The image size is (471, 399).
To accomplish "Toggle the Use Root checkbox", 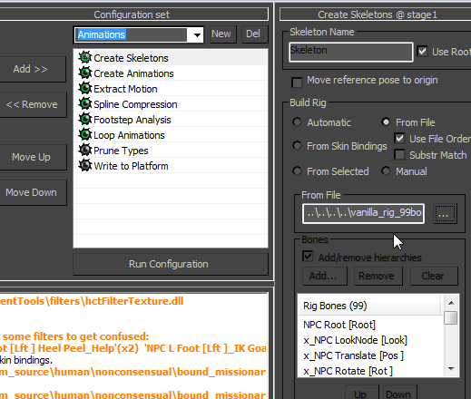I will (x=422, y=51).
